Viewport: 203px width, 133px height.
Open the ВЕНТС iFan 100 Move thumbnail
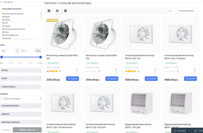click(181, 34)
